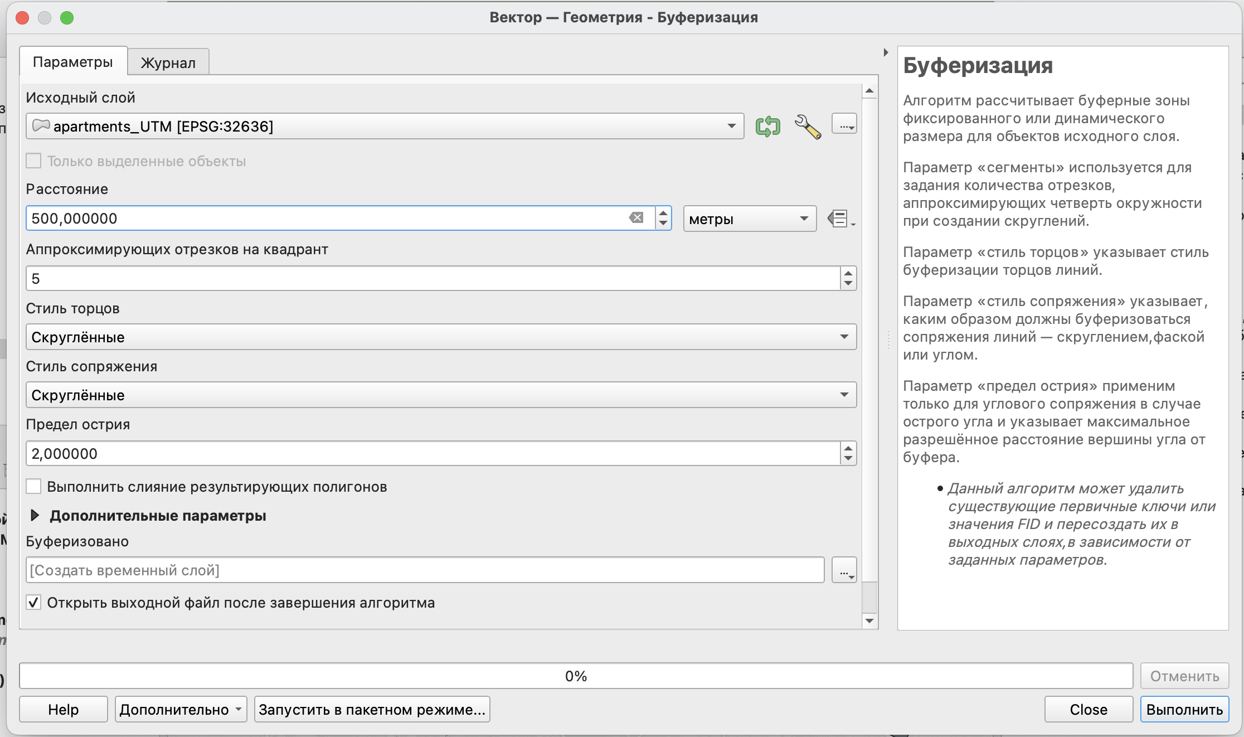Collapse help panel with small arrow icon

(886, 53)
